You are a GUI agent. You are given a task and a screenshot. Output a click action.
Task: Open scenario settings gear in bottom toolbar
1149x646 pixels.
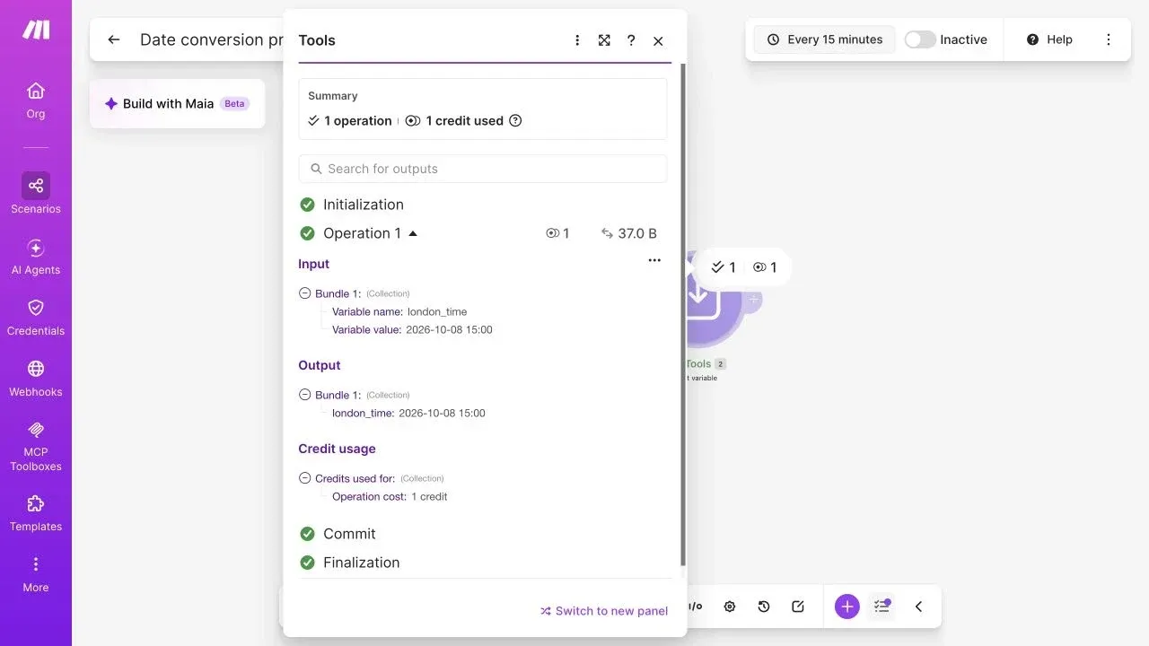[730, 607]
